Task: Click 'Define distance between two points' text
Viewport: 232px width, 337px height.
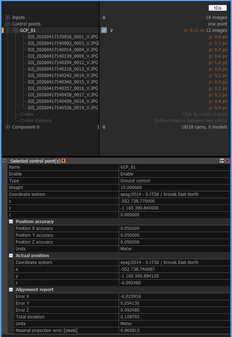Action: point(191,121)
